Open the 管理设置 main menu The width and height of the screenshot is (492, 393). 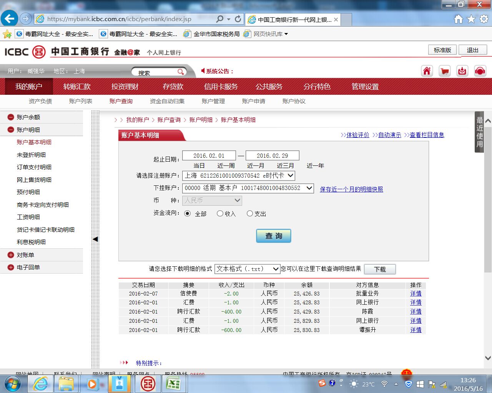pos(365,87)
